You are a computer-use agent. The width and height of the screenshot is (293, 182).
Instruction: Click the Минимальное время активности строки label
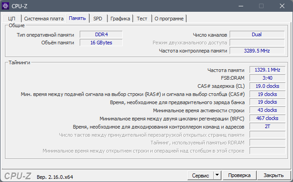coord(199,110)
